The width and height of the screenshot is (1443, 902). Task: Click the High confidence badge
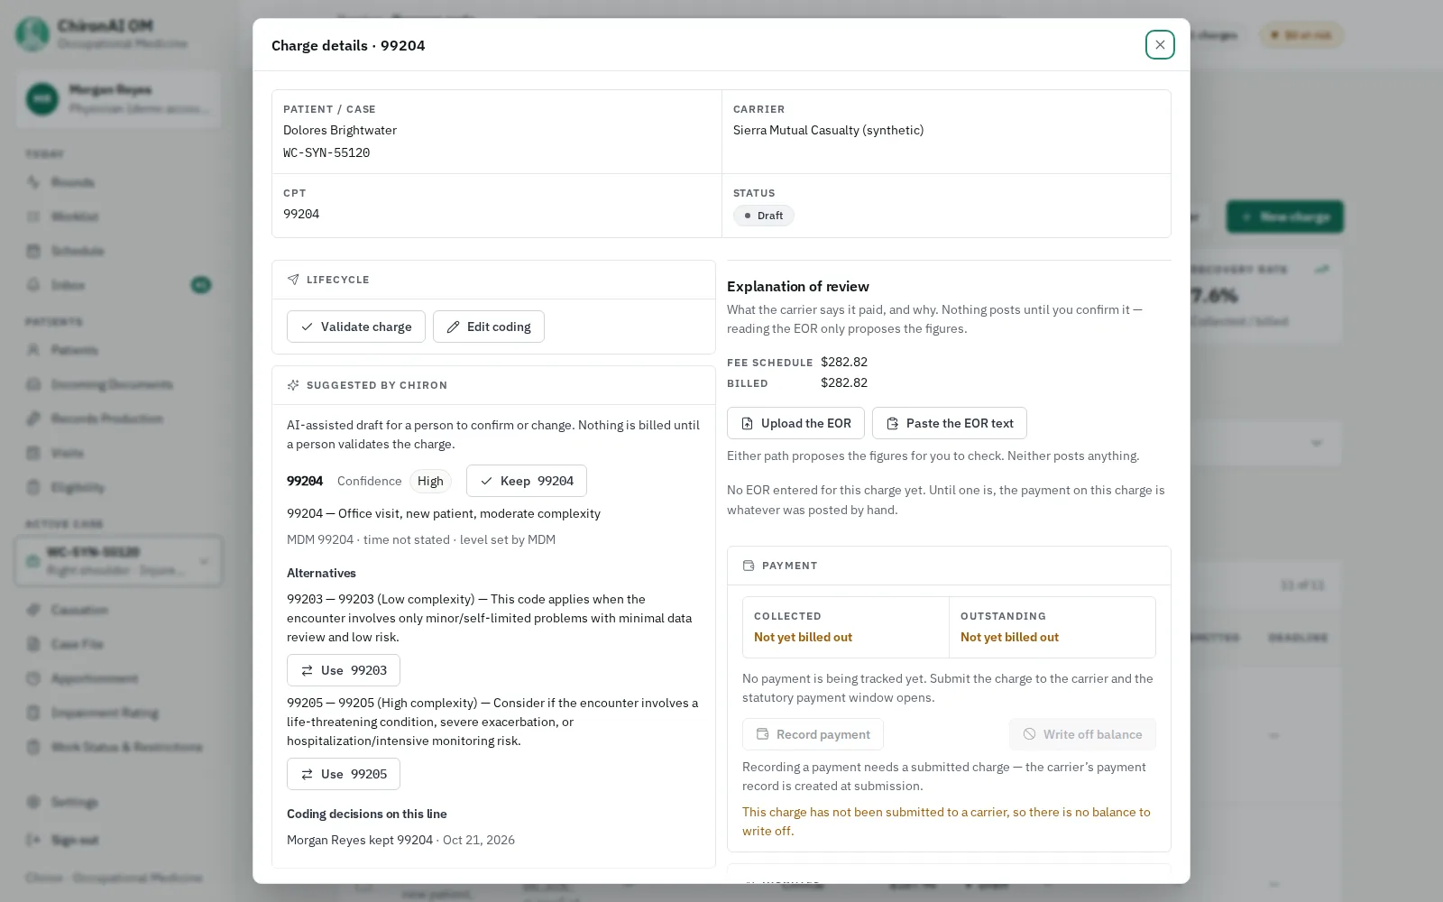430,481
